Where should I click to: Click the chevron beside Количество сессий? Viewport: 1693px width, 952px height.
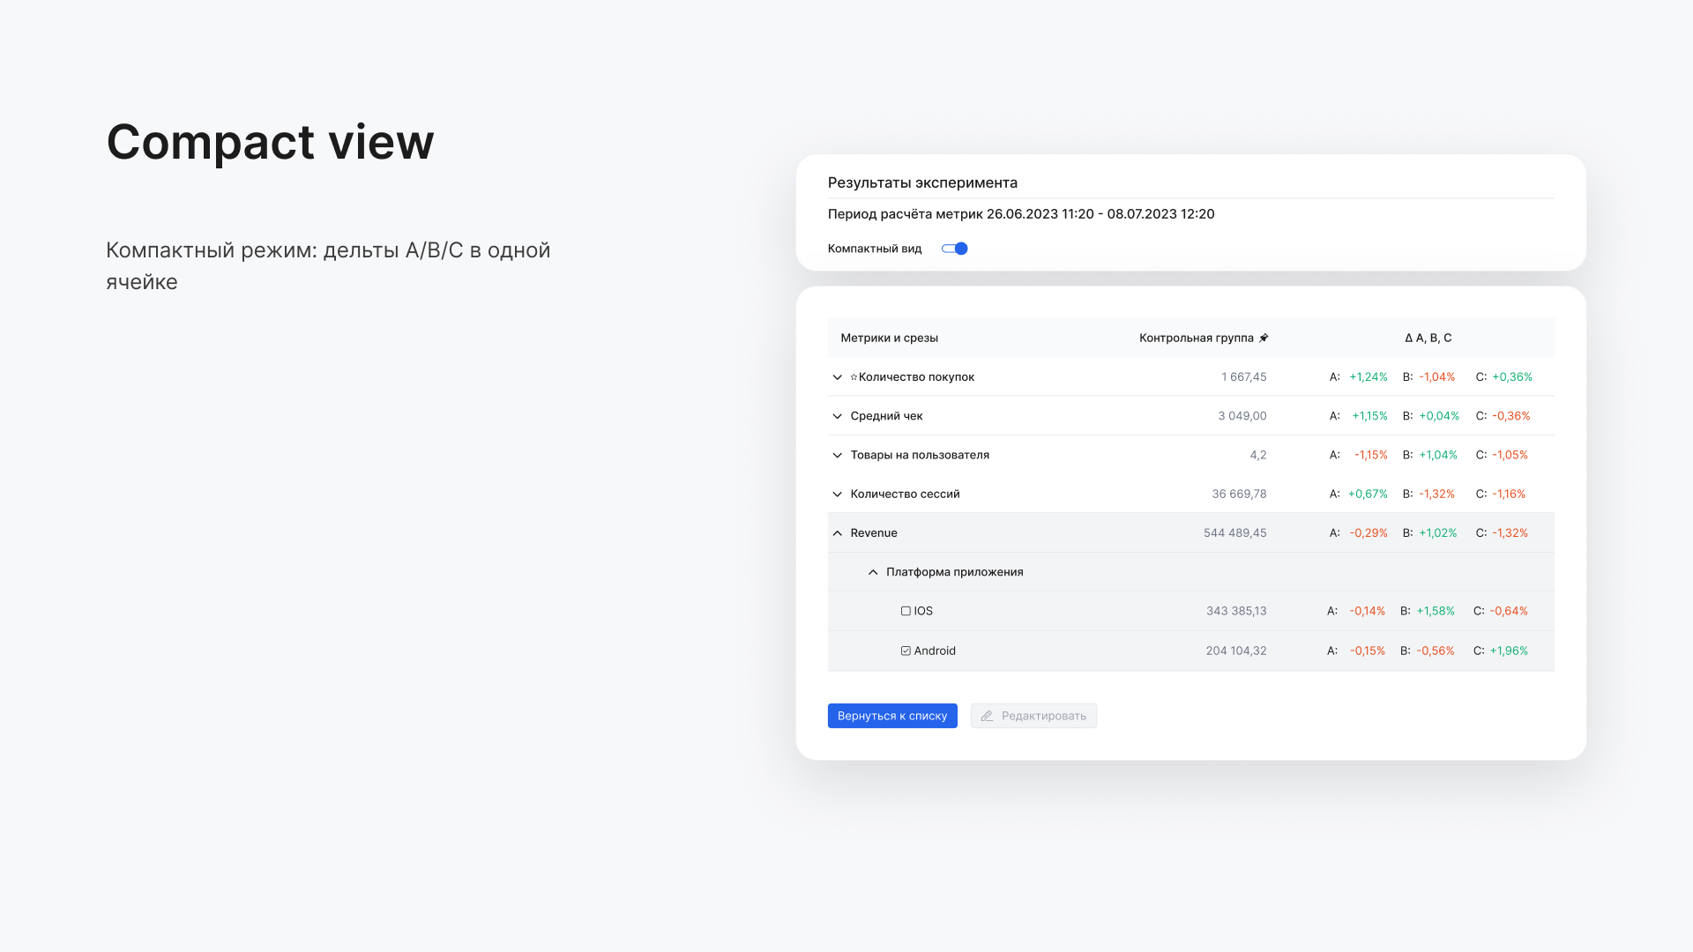point(837,494)
